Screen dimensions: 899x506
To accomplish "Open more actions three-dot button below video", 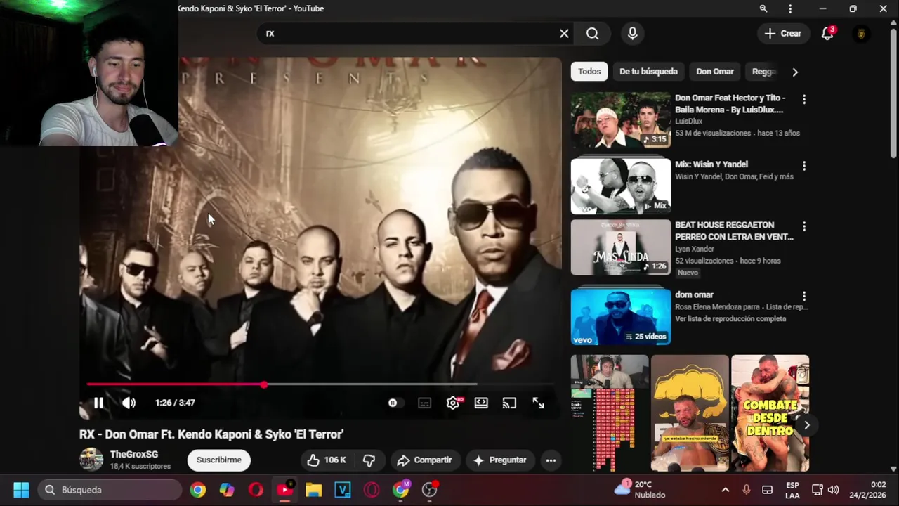I will point(551,460).
